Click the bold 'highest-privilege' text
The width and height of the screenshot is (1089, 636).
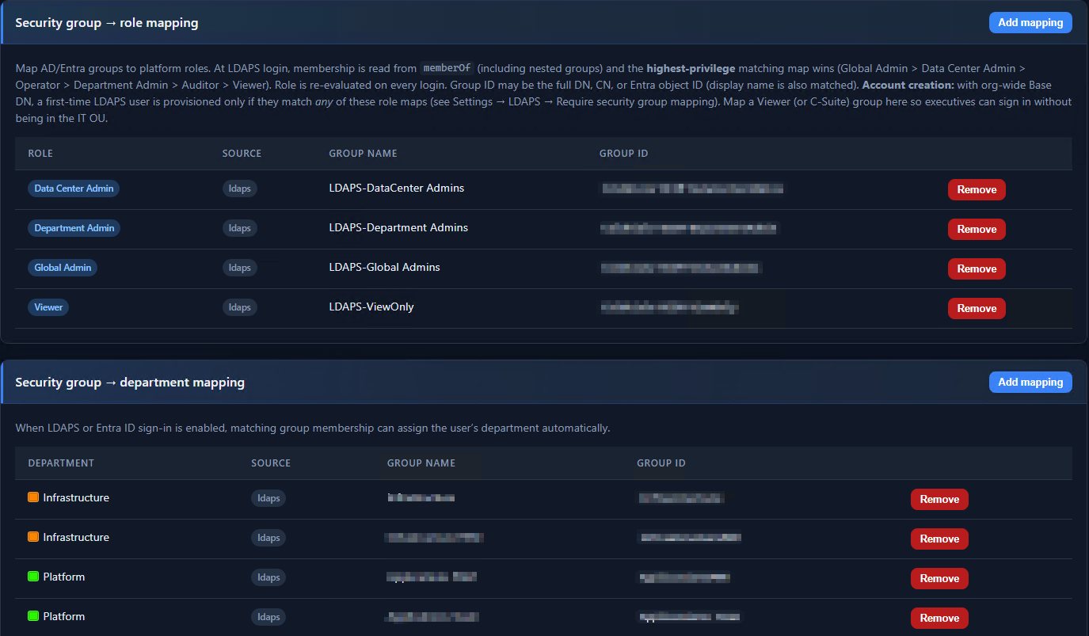pyautogui.click(x=691, y=68)
